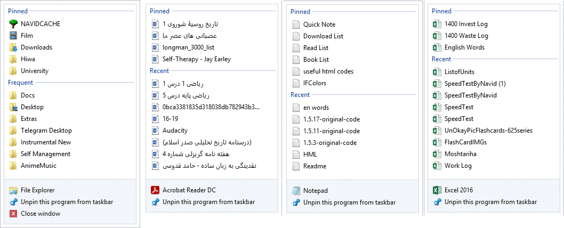The width and height of the screenshot is (564, 228).
Task: Open the Audacity recent document
Action: point(175,131)
